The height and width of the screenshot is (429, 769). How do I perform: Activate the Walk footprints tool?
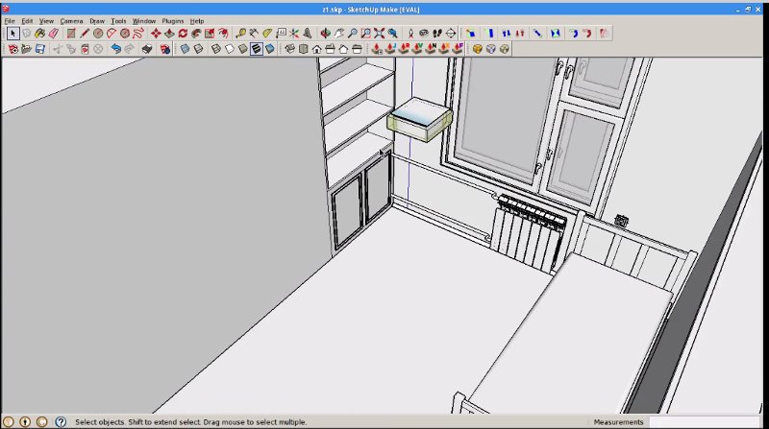pos(438,33)
